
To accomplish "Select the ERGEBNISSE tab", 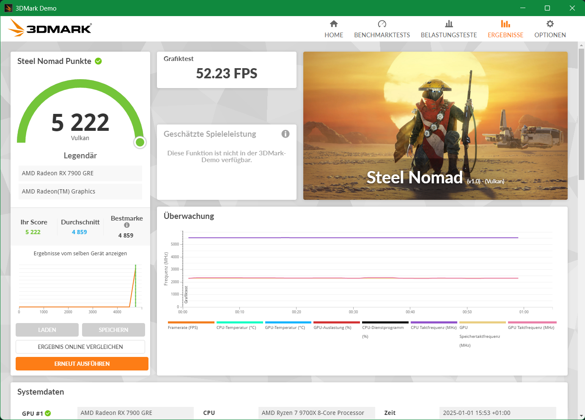I will pos(505,29).
